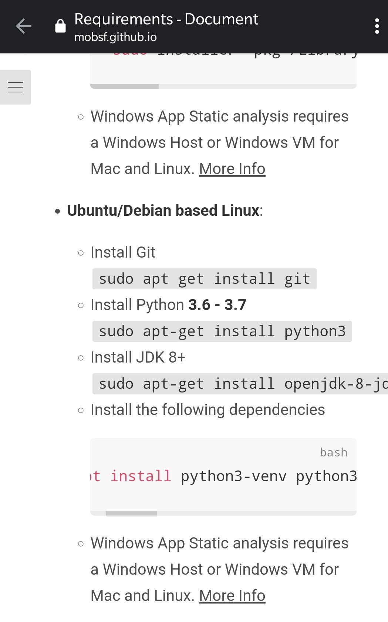Tap the padlock icon for site security info
The image size is (388, 622).
[60, 26]
